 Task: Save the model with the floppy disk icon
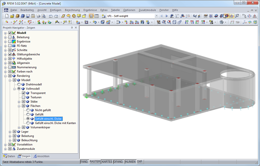28,16
